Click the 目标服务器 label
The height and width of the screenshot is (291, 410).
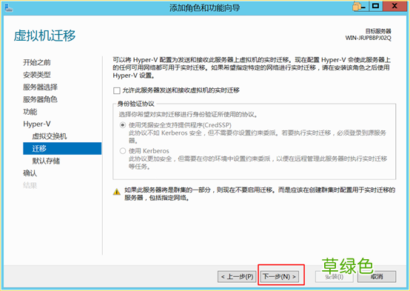378,31
